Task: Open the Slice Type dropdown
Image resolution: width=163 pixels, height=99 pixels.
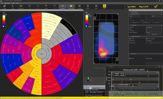Action: click(154, 27)
